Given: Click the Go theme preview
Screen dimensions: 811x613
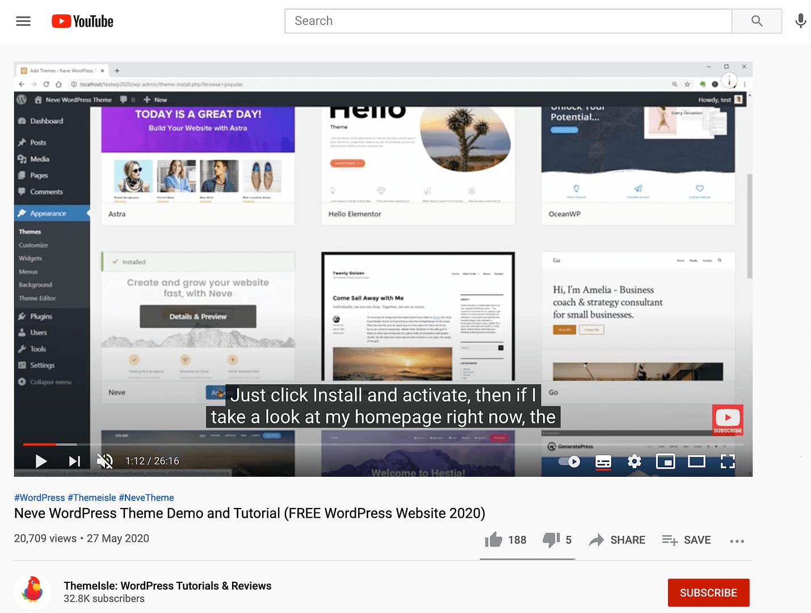Looking at the screenshot, I should click(638, 316).
